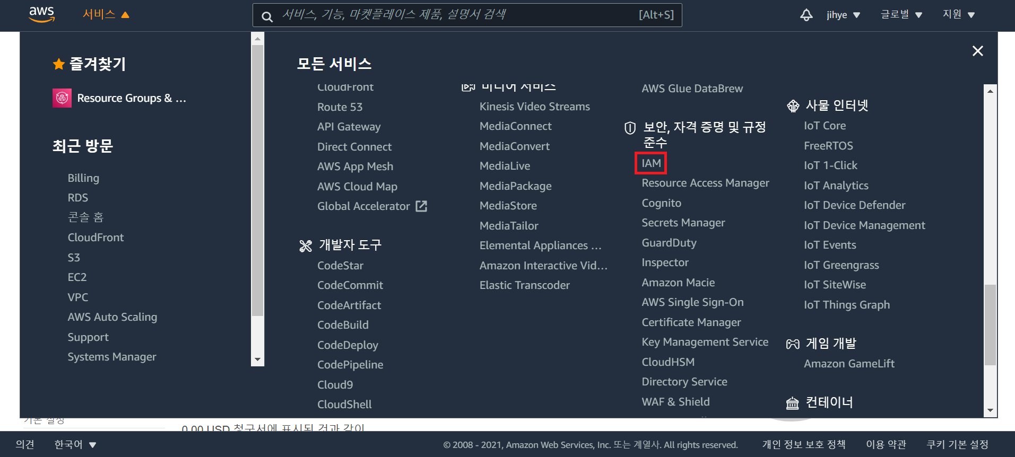
Task: Click the search magnifier icon
Action: tap(267, 16)
